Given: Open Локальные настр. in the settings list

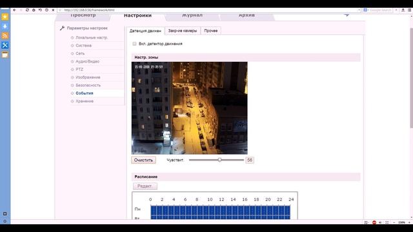Looking at the screenshot, I should (x=92, y=37).
